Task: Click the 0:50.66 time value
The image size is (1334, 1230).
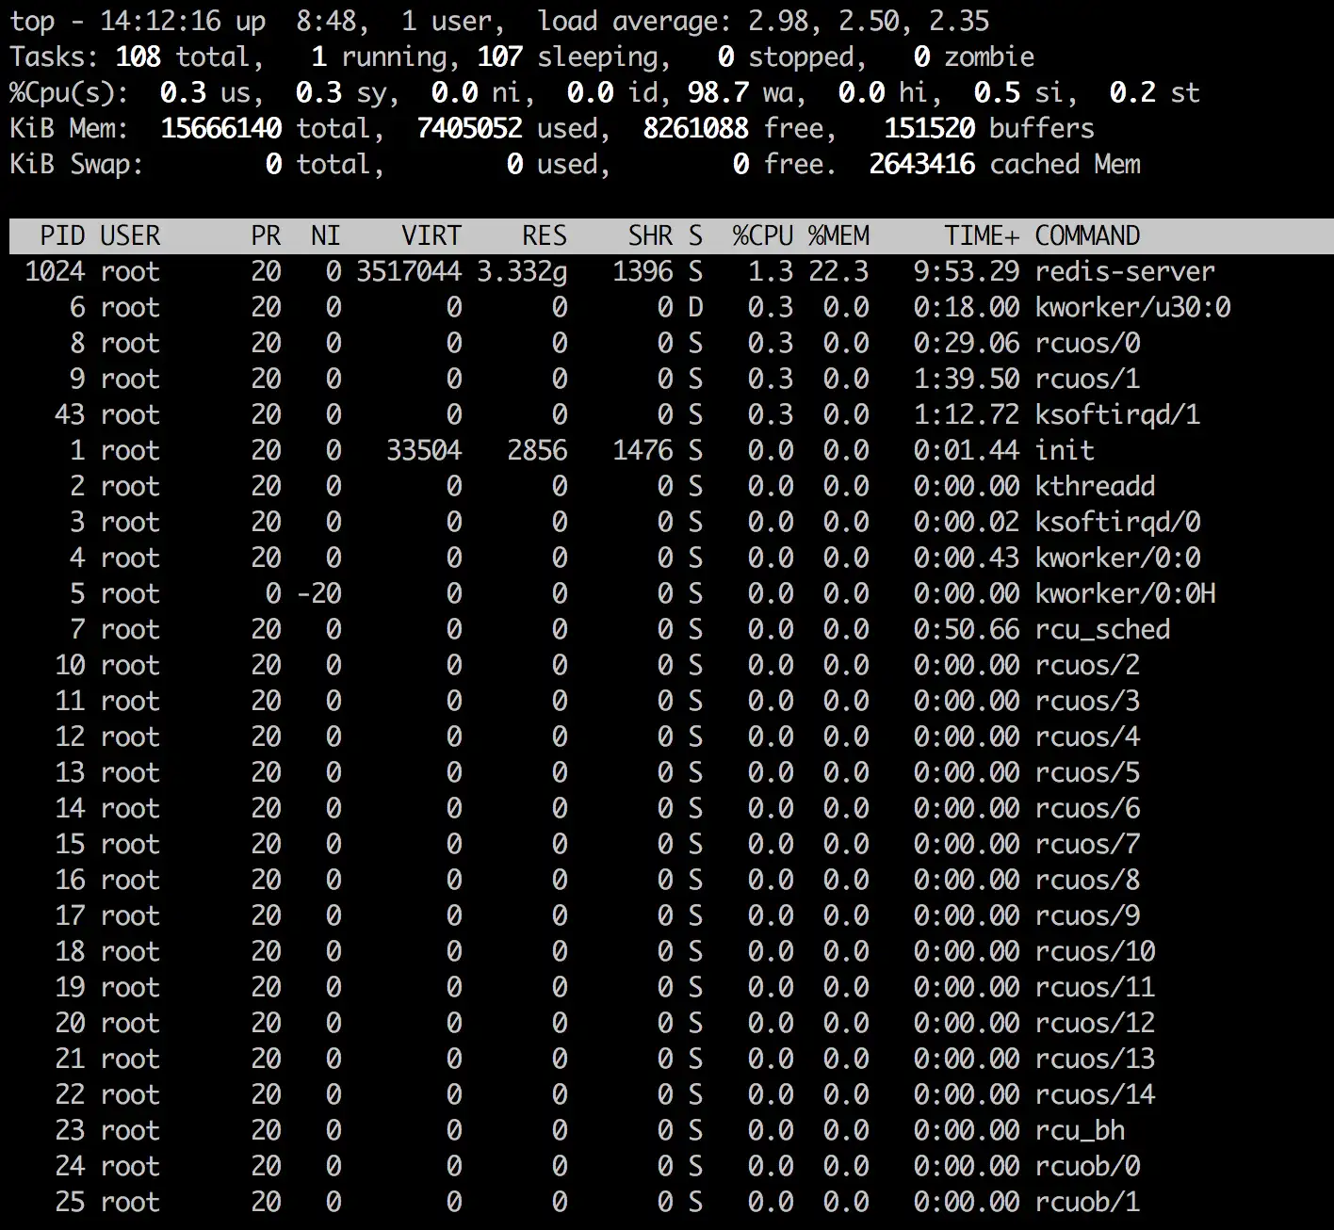Action: (967, 629)
